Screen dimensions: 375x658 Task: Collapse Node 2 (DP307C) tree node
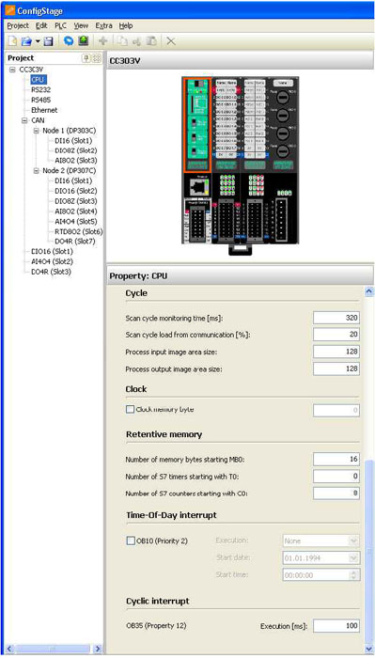point(36,171)
